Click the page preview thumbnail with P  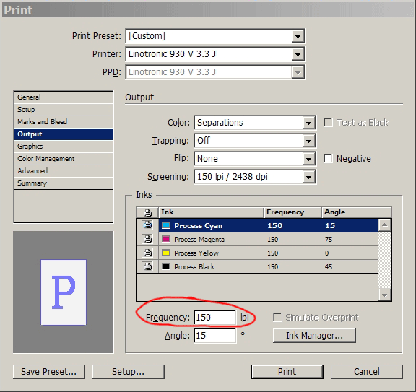[x=64, y=292]
